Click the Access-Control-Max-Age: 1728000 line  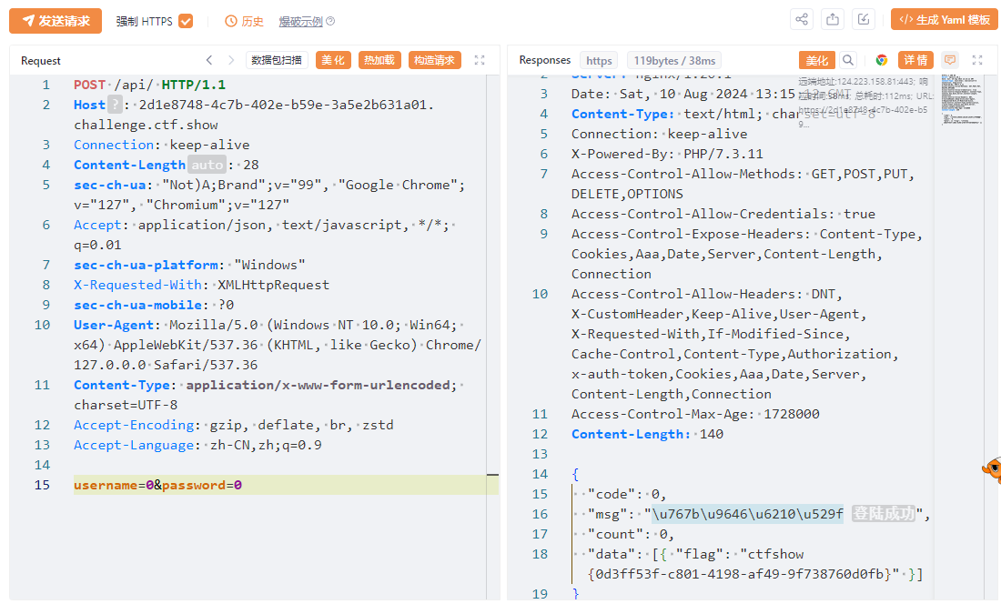click(695, 414)
